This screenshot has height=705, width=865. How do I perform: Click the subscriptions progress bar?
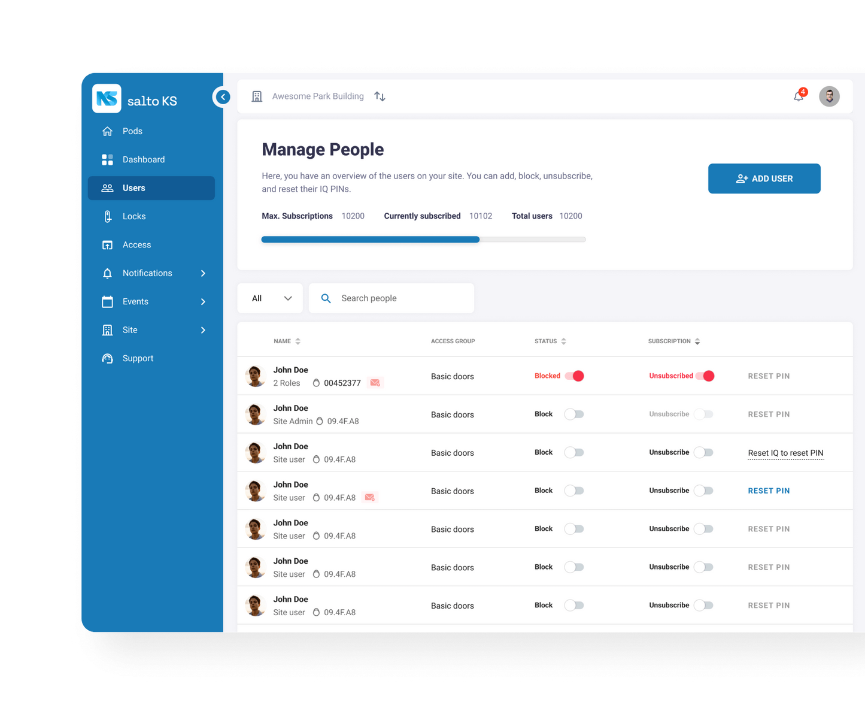pyautogui.click(x=424, y=240)
